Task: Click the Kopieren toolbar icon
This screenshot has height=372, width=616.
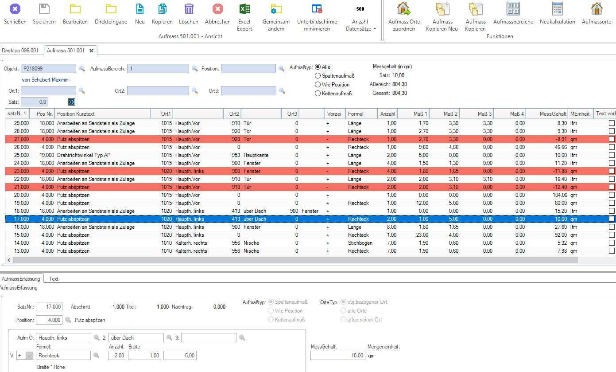Action: 162,9
